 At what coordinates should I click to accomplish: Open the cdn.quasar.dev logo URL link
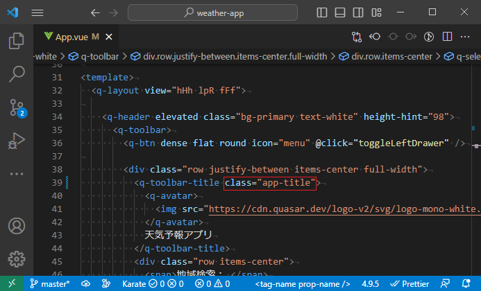344,209
